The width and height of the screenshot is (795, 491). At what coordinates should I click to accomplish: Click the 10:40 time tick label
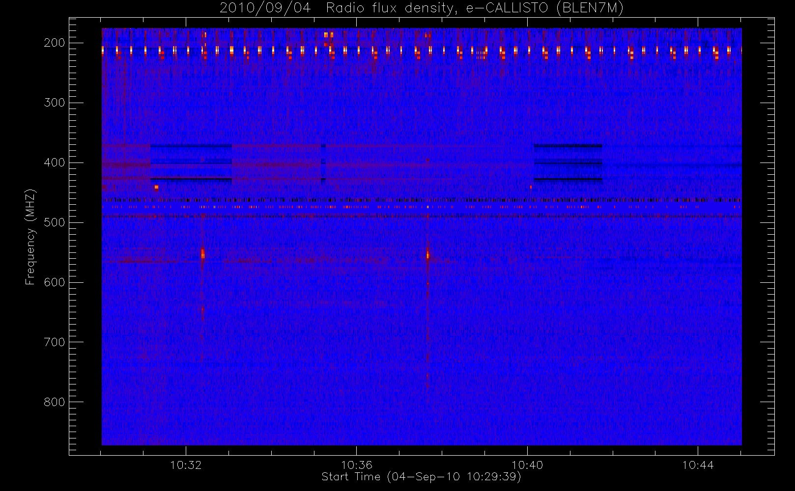tap(527, 465)
